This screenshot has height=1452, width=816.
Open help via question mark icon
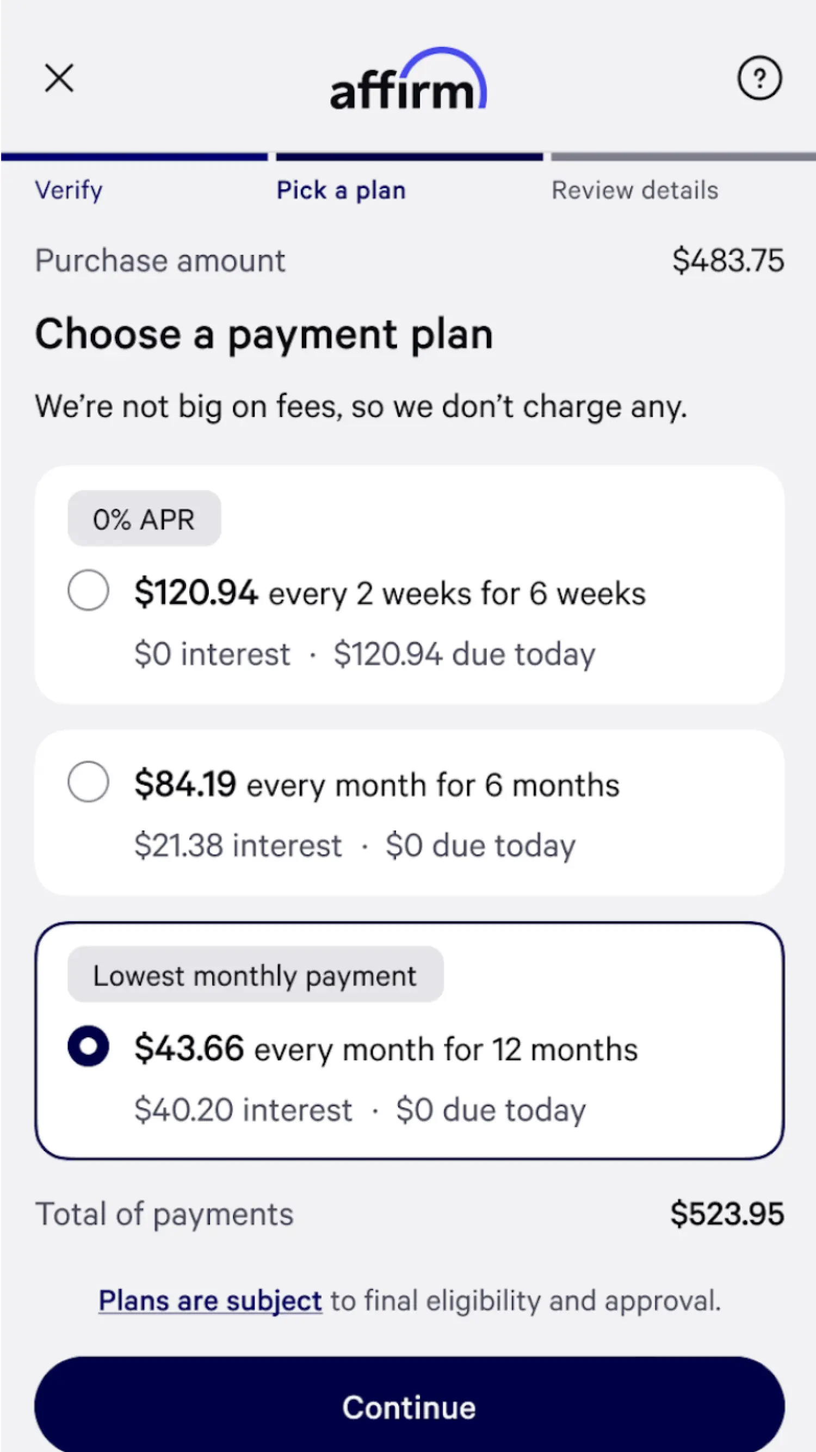pyautogui.click(x=759, y=78)
